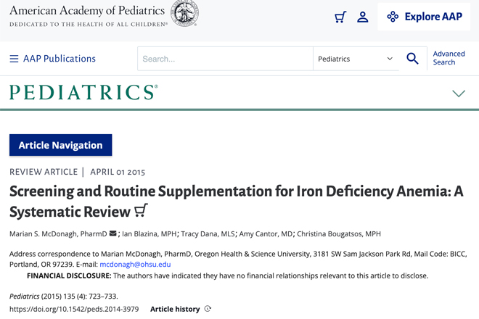This screenshot has width=479, height=319.
Task: Click the mcdonagh@ohsu.edu email link
Action: pyautogui.click(x=135, y=265)
